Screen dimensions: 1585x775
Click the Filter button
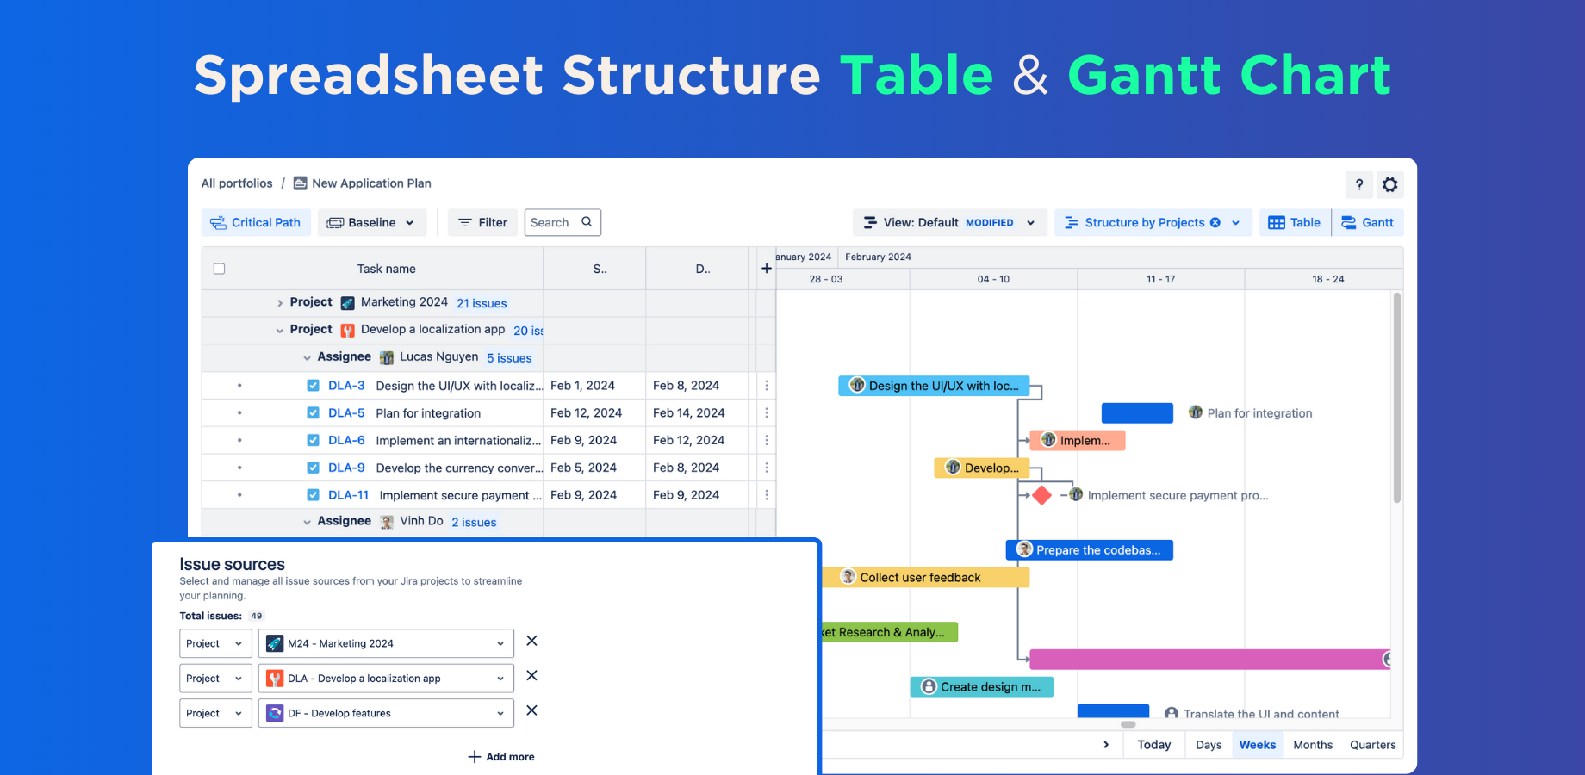(483, 222)
